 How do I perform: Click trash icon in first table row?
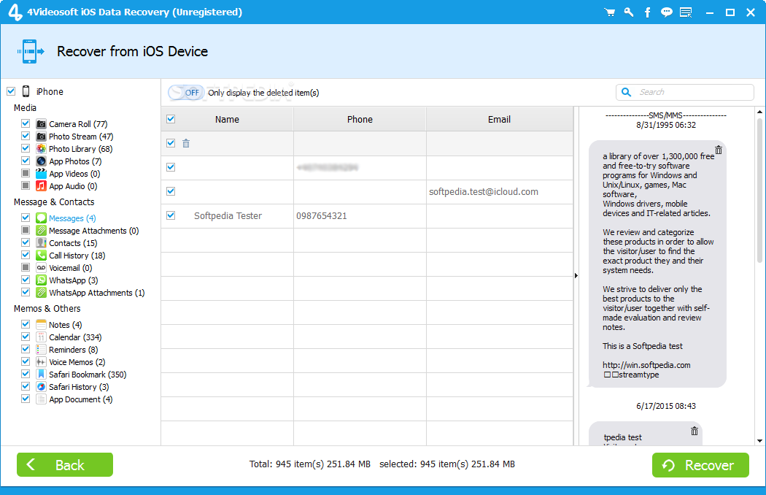(x=186, y=143)
